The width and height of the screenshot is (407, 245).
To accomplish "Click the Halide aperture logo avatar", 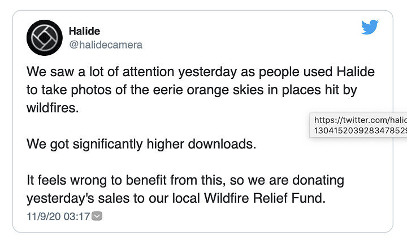I will (x=45, y=38).
